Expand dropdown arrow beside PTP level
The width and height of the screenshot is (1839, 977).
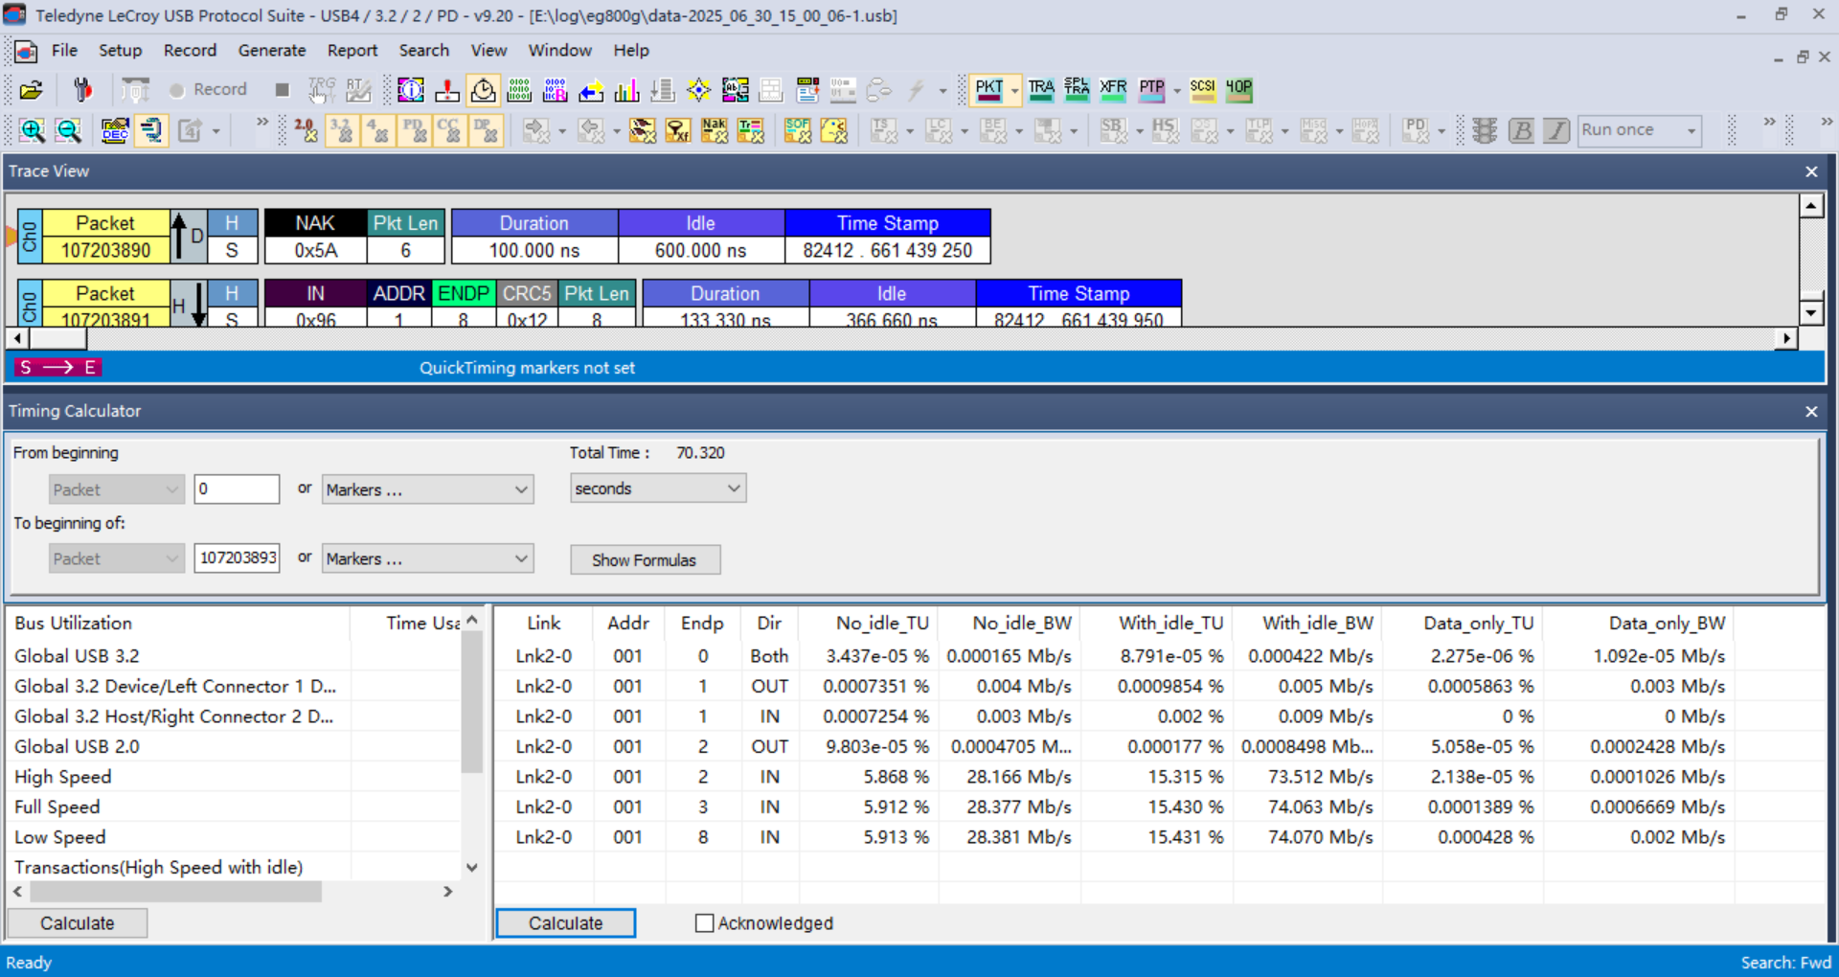[x=1176, y=91]
